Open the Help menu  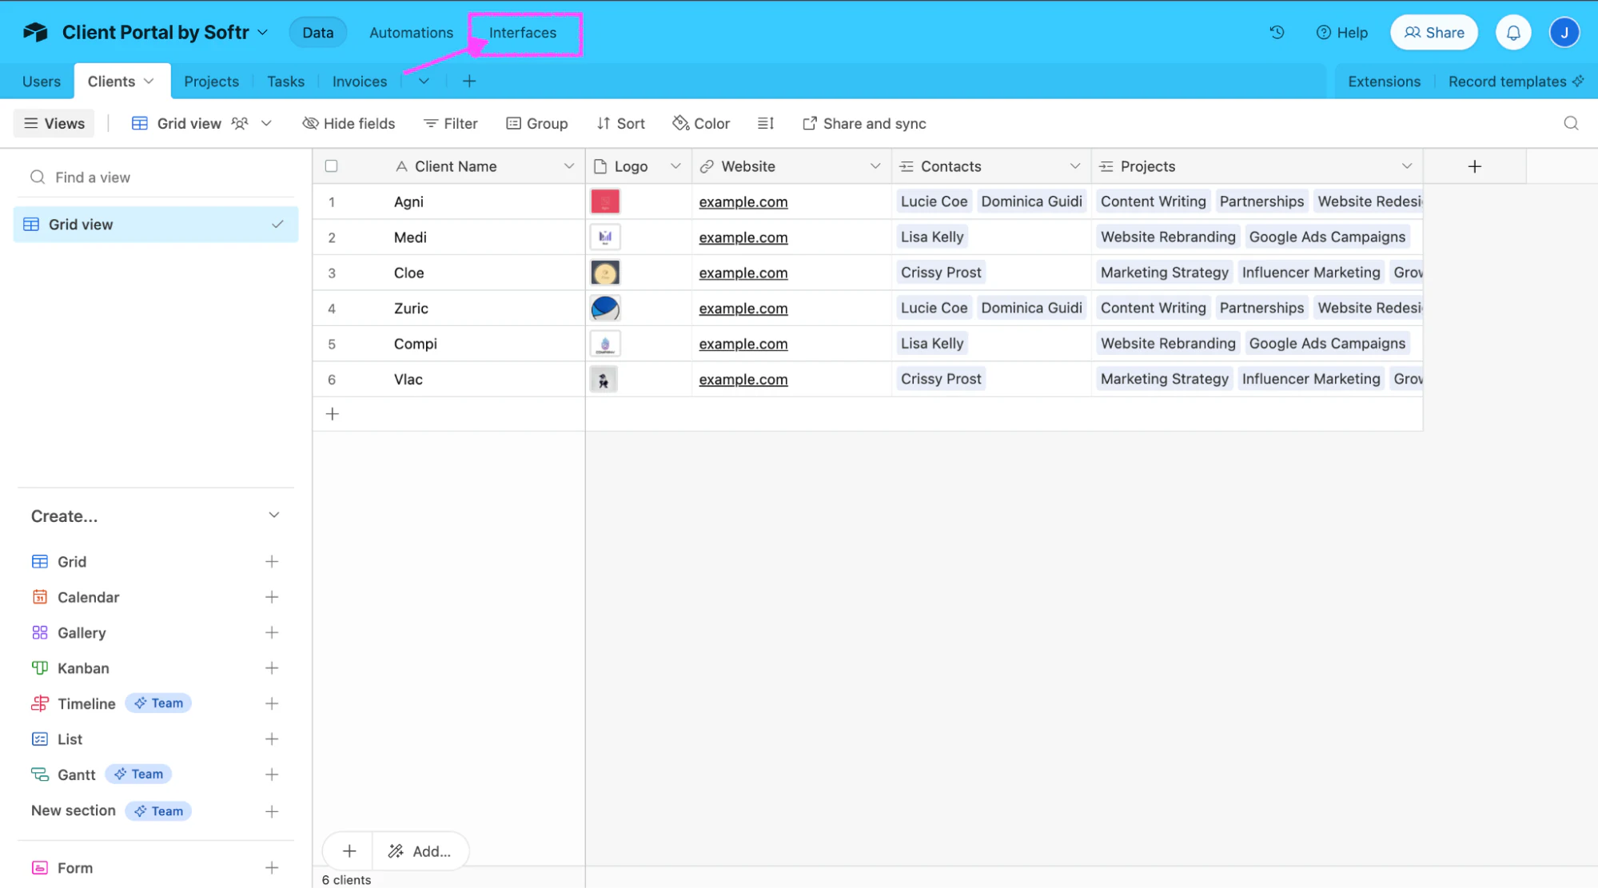pyautogui.click(x=1342, y=33)
